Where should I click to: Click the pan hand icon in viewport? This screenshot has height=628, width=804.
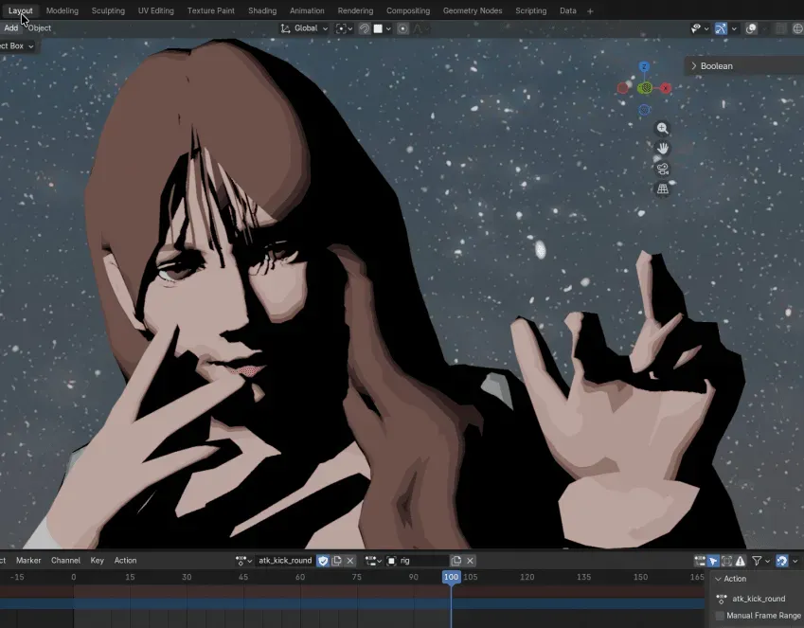click(x=663, y=149)
